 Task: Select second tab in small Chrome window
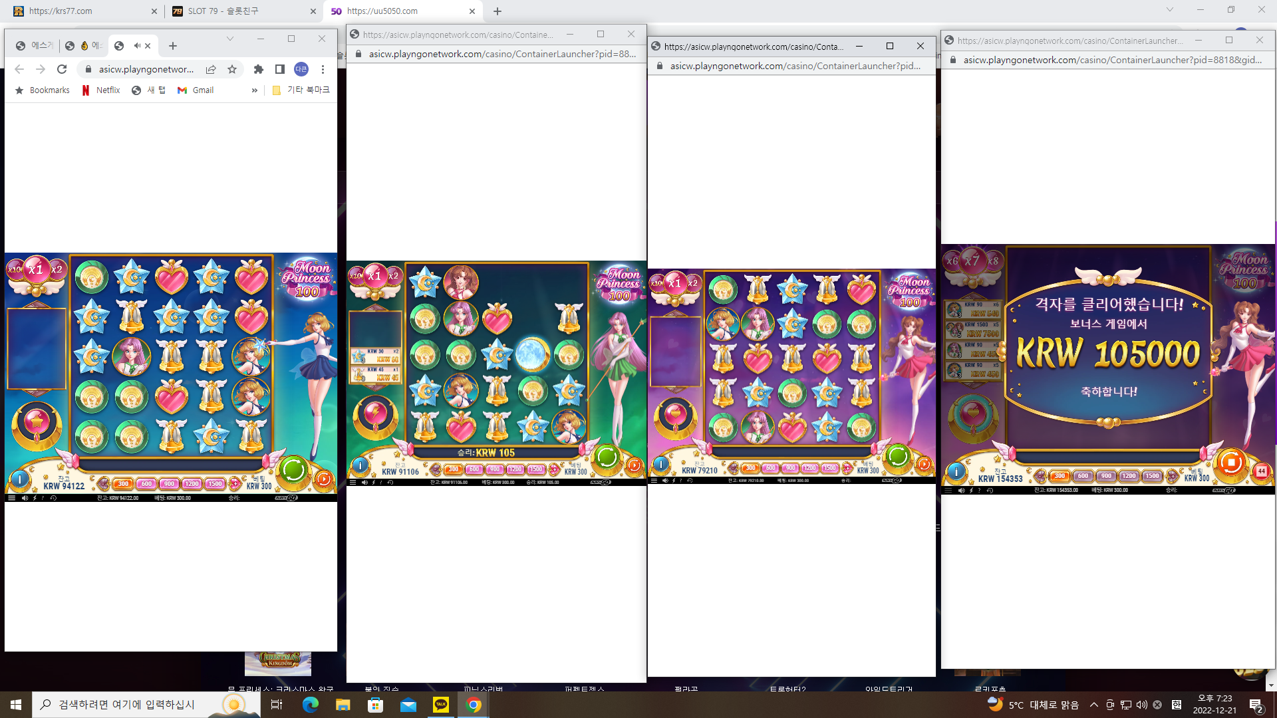pos(83,46)
